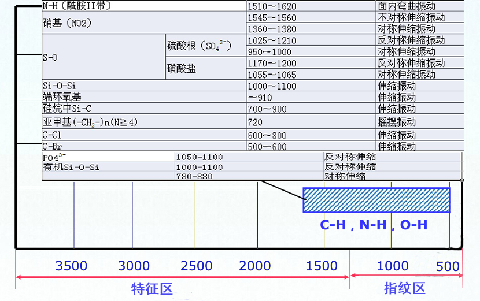480x301 pixels.
Task: Click the 500 axis label
Action: point(448,266)
